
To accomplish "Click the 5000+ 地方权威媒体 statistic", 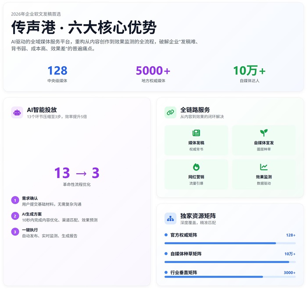I will [153, 74].
